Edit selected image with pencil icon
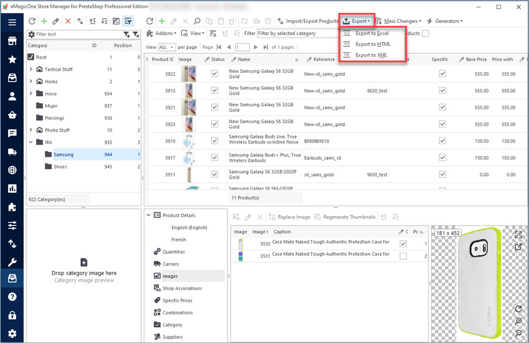 [x=248, y=217]
